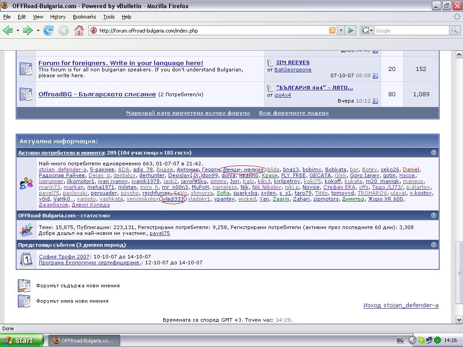Go to the Home page icon
The height and width of the screenshot is (347, 463).
(79, 30)
